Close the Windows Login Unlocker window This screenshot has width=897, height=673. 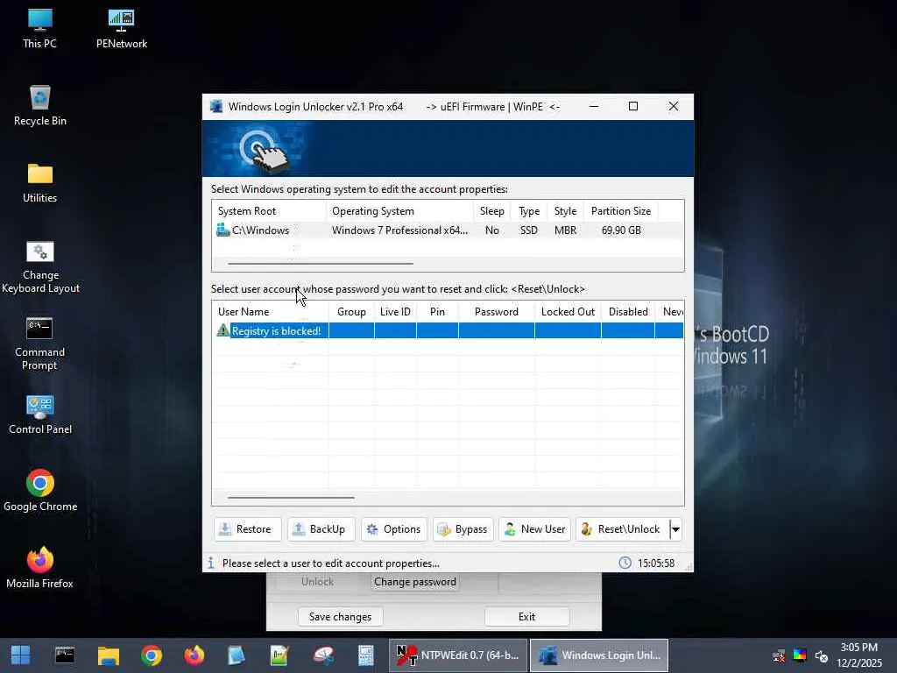(x=674, y=106)
